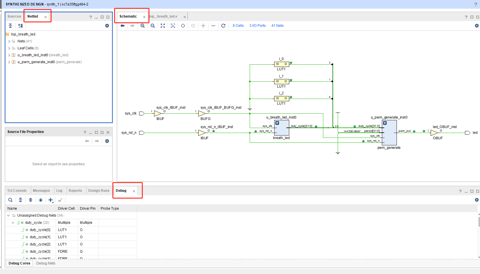Go back to previous schematic view
The image size is (480, 274).
point(122,26)
